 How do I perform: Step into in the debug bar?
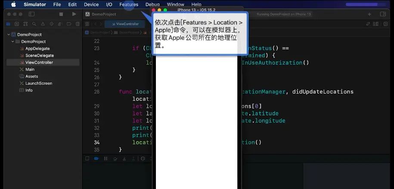tap(124, 158)
